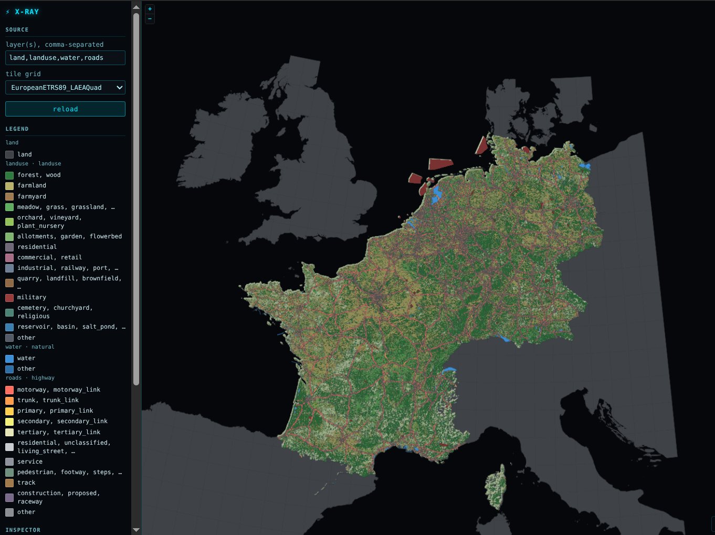
Task: Select the tertiary, tertiary_link swatch
Action: click(9, 433)
